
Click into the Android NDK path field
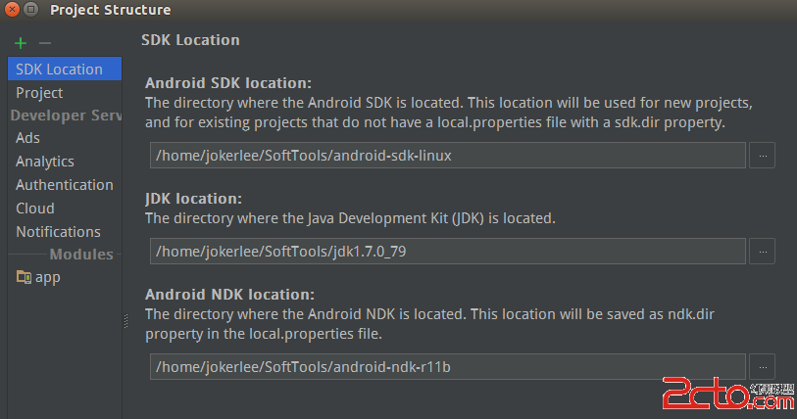point(448,367)
